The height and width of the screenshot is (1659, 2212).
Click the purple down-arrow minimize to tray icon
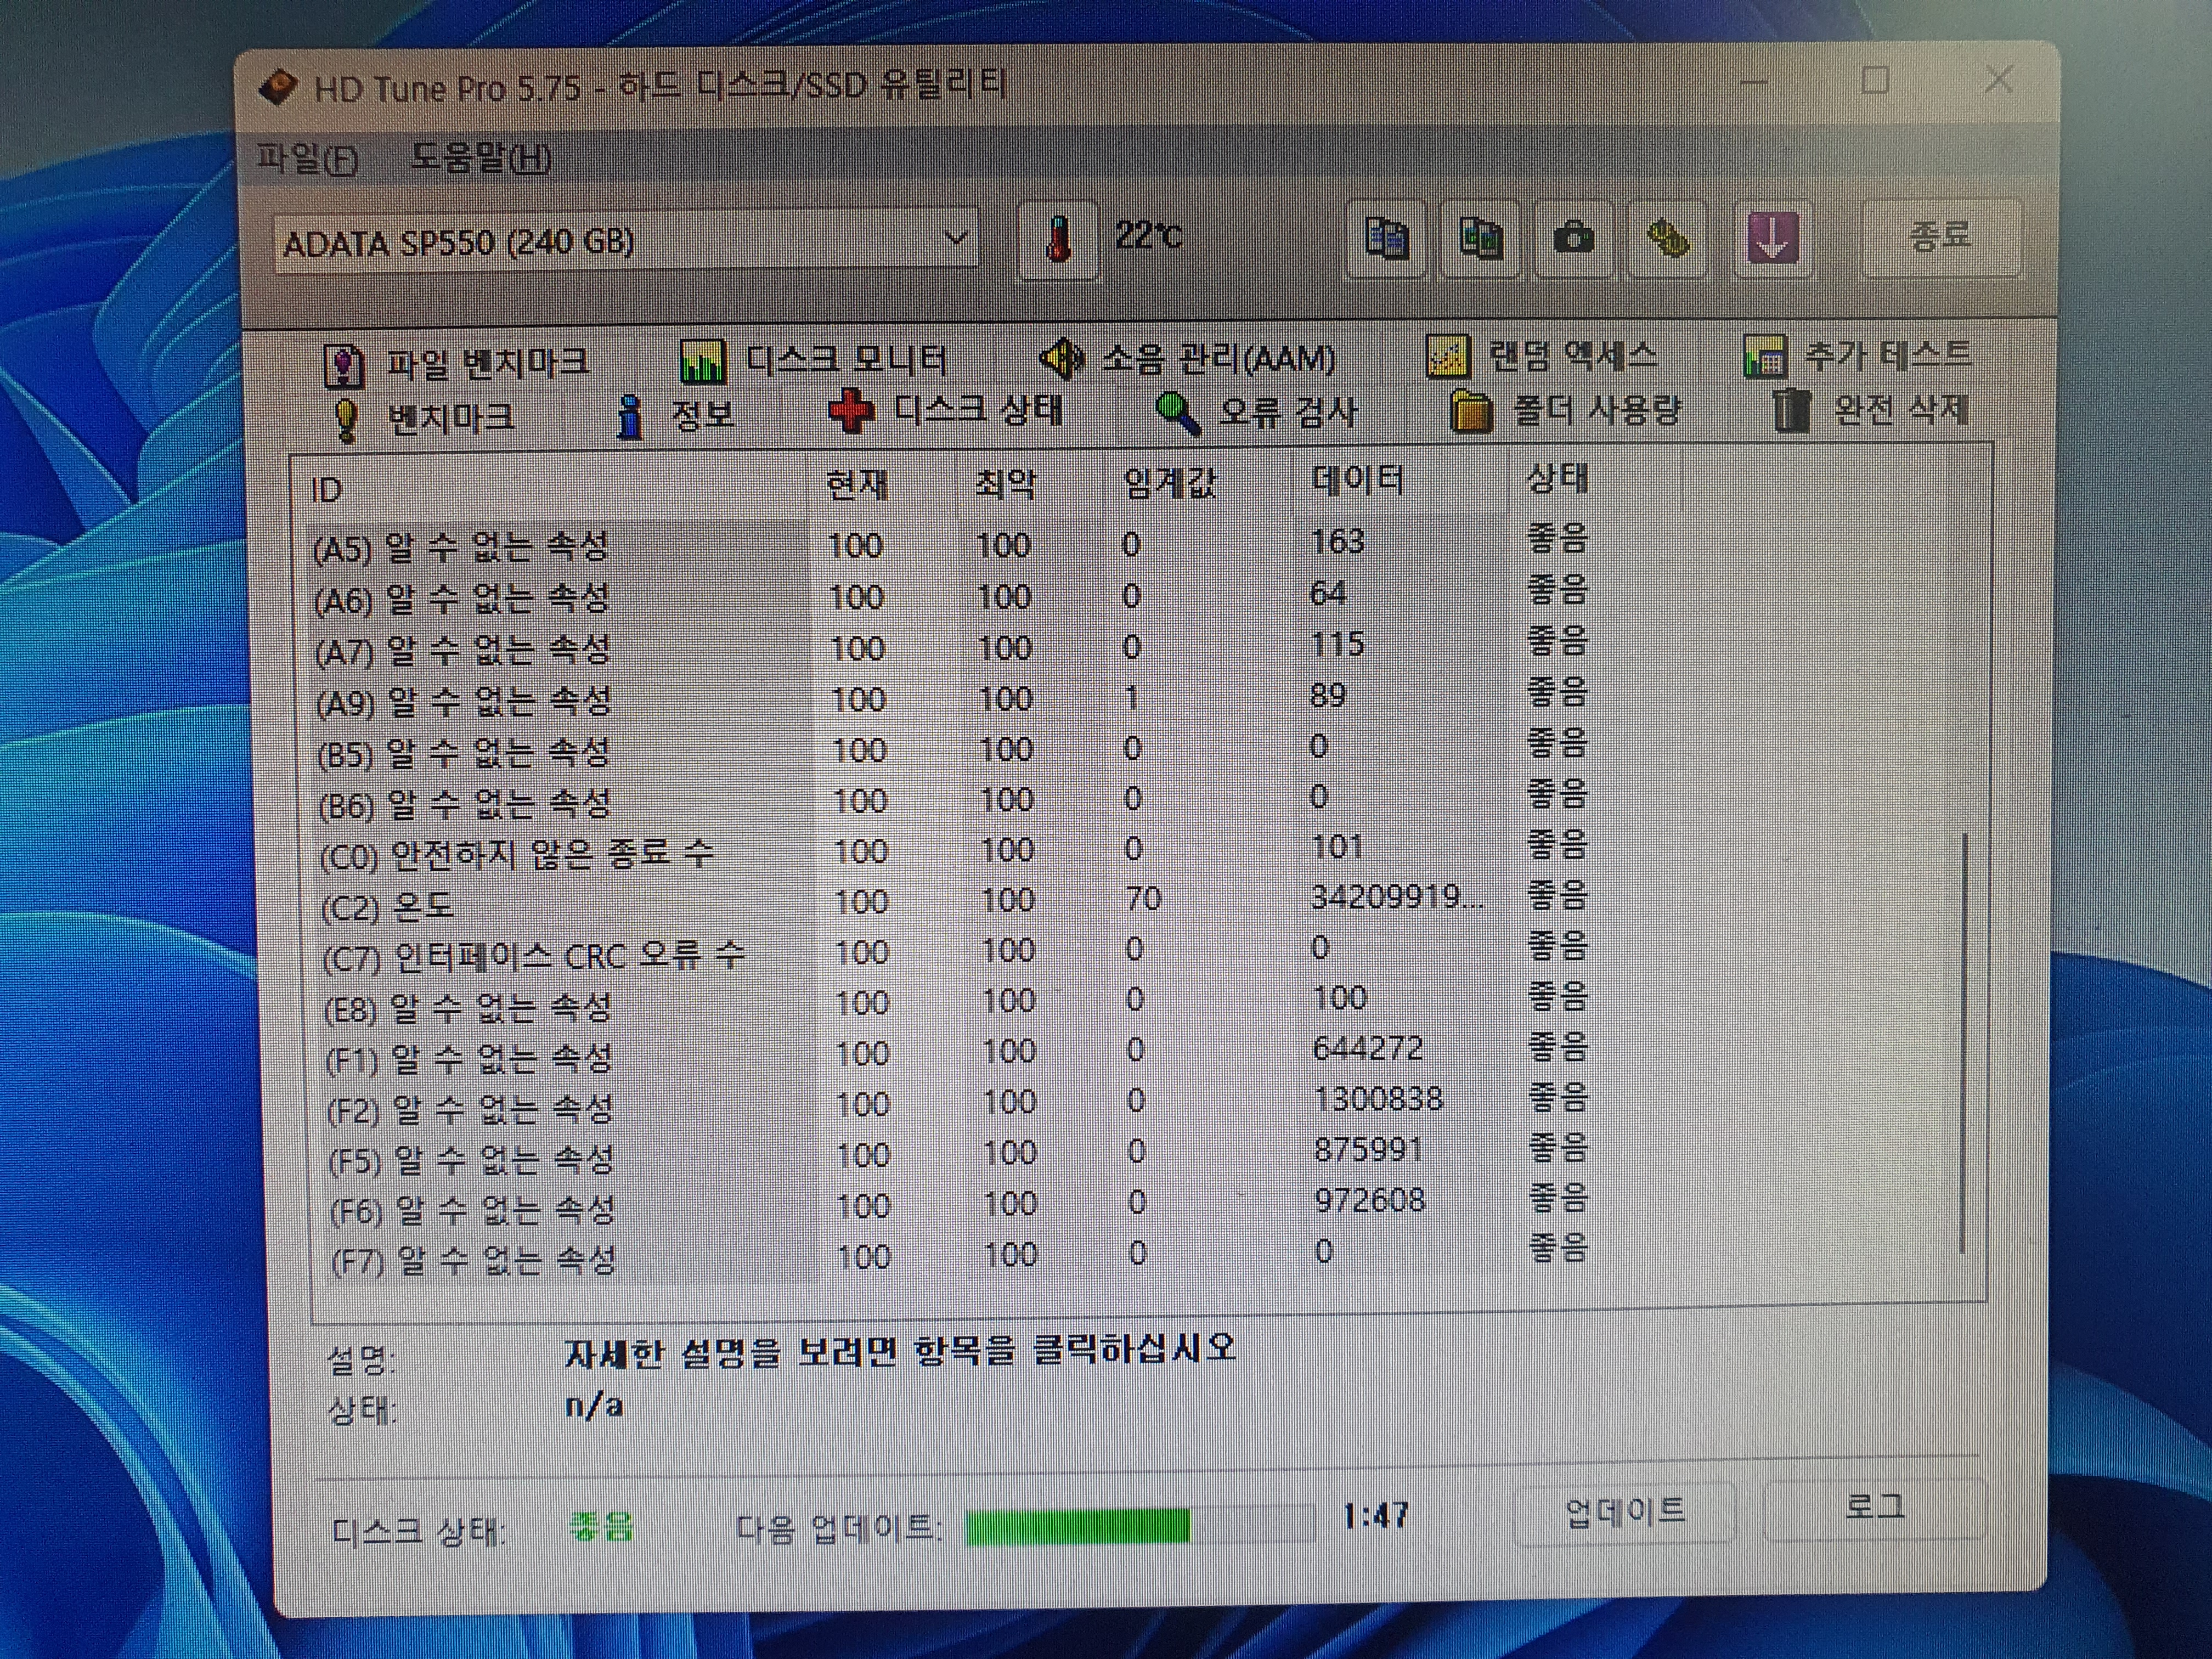(x=1772, y=238)
